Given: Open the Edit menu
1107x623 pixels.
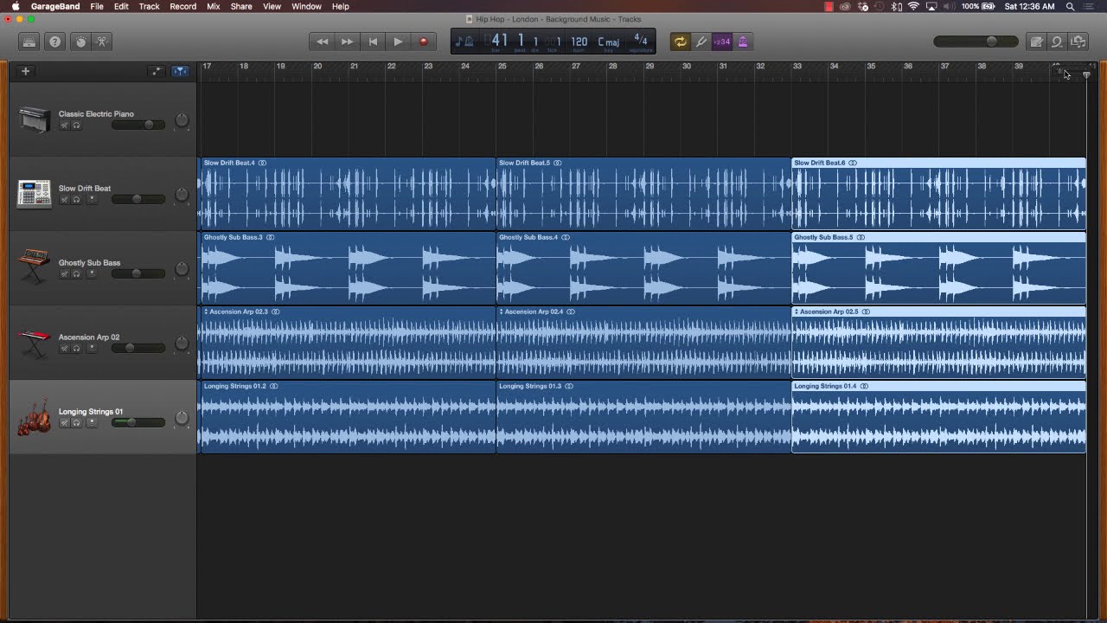Looking at the screenshot, I should point(121,6).
